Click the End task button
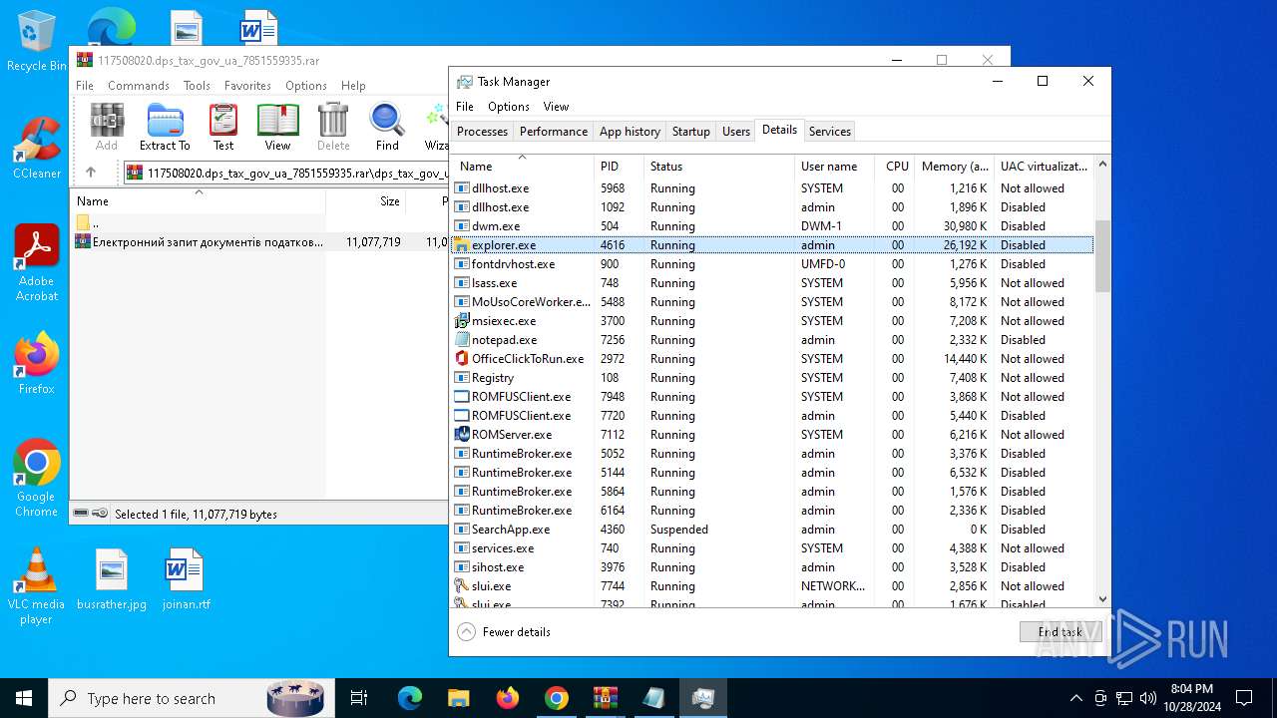This screenshot has width=1277, height=718. click(1060, 632)
